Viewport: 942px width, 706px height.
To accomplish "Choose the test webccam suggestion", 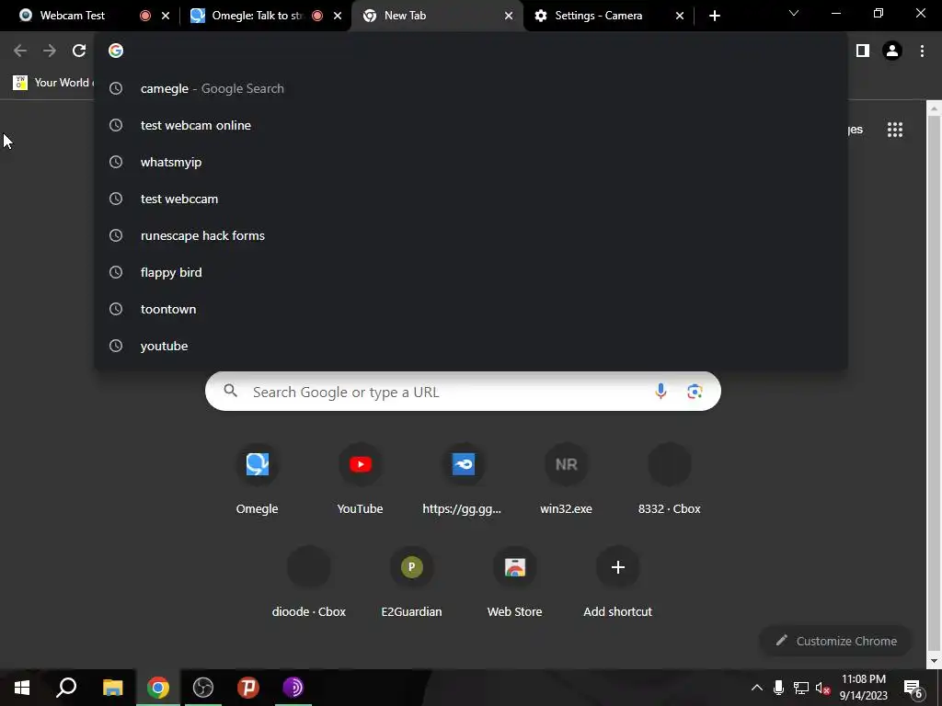I will (x=471, y=199).
